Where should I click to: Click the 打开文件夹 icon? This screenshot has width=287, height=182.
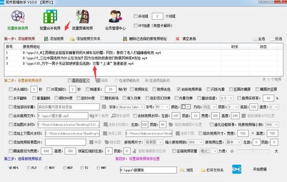point(203,170)
